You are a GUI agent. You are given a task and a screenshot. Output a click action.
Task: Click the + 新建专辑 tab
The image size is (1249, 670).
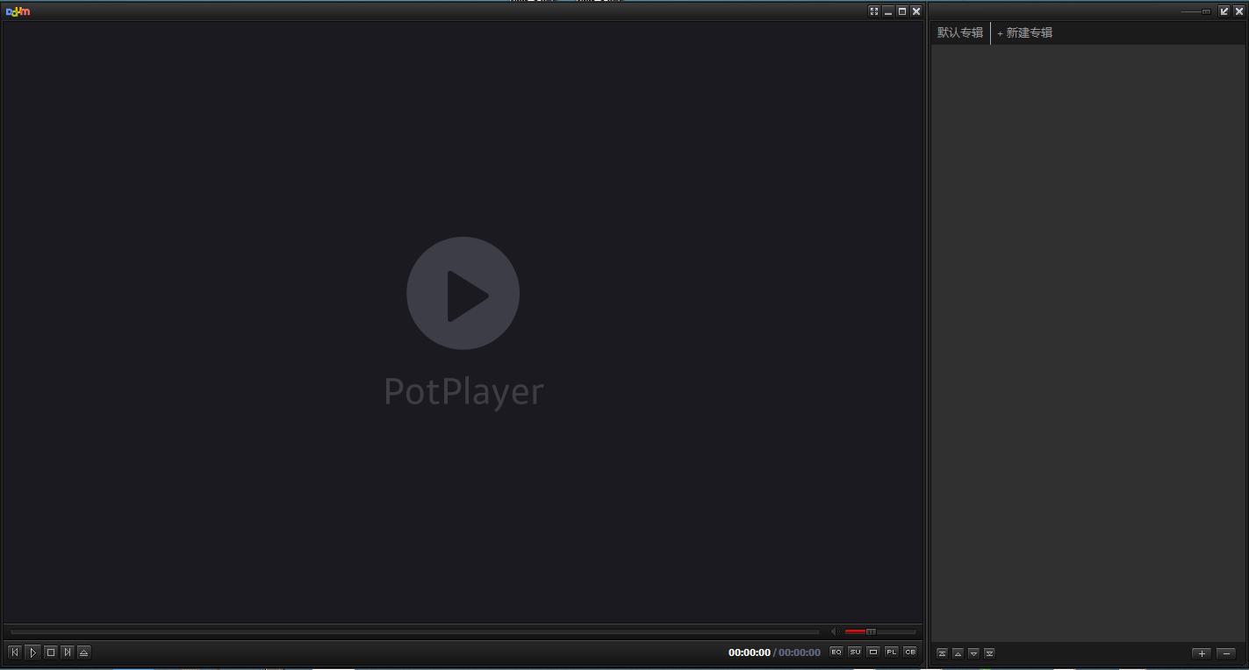(x=1025, y=32)
